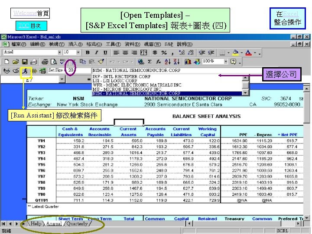Screen dimensions: 312x234
Task: Apply the yellow fill color bucket
Action: point(236,53)
